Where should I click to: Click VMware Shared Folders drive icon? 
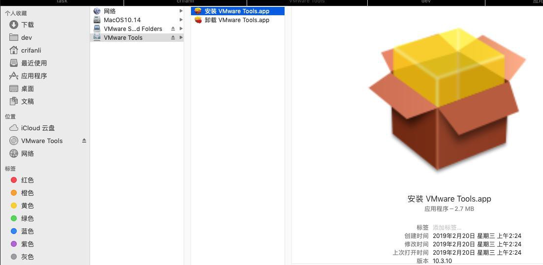[97, 29]
